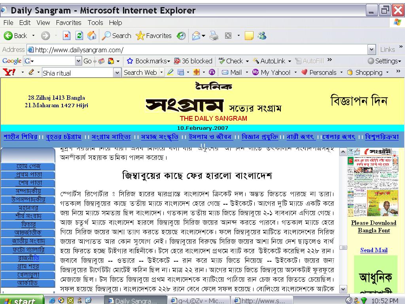405x304 pixels.
Task: Switch to Daily Sangra... taskbar window
Action: tap(135, 300)
